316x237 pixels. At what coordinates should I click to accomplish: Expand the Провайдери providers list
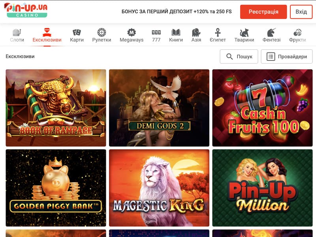tap(287, 56)
